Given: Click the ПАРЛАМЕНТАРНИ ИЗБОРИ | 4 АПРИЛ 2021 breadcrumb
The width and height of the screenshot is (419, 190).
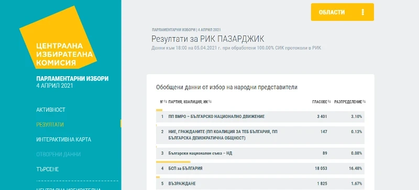Looking at the screenshot, I should point(186,30).
